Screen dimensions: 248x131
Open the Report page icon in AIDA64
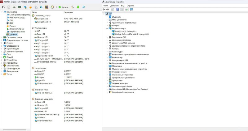(9, 7)
